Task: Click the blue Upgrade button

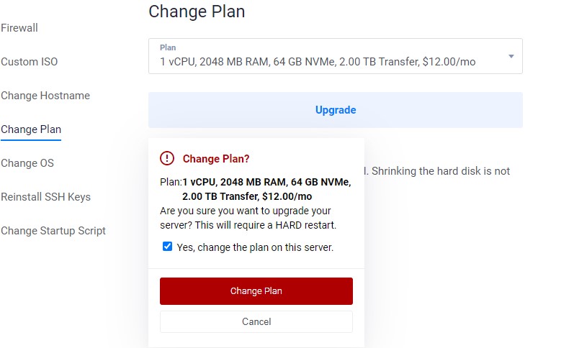Action: pyautogui.click(x=336, y=110)
